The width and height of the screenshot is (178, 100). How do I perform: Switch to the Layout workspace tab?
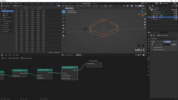[x=26, y=4]
